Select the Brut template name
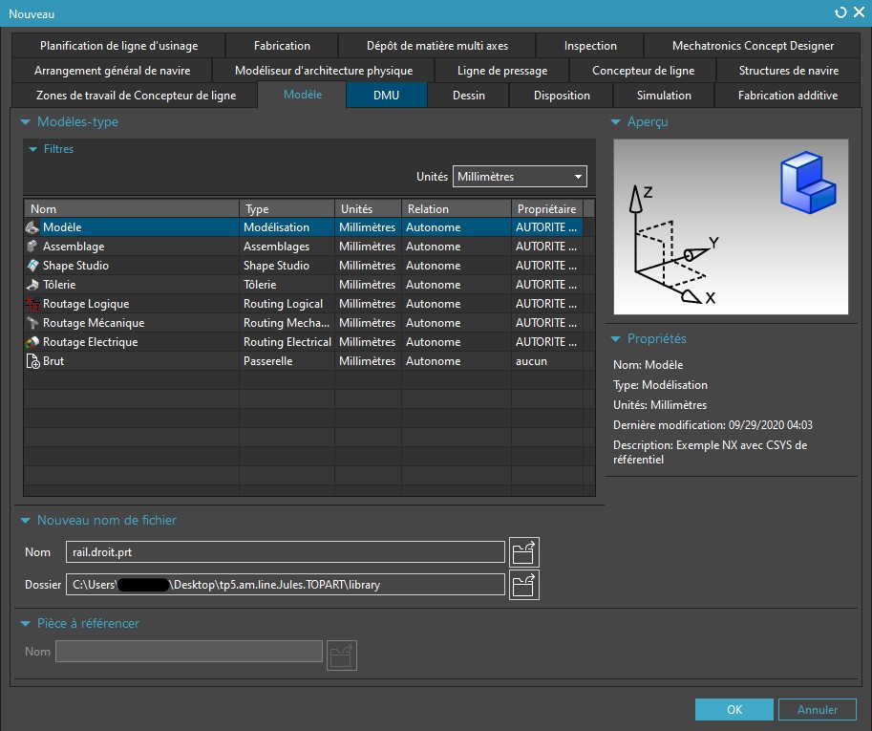 (x=53, y=361)
